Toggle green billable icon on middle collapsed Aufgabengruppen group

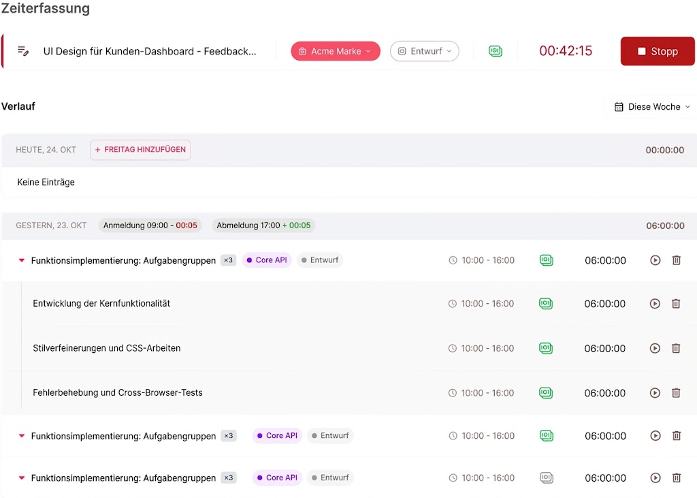pos(547,435)
